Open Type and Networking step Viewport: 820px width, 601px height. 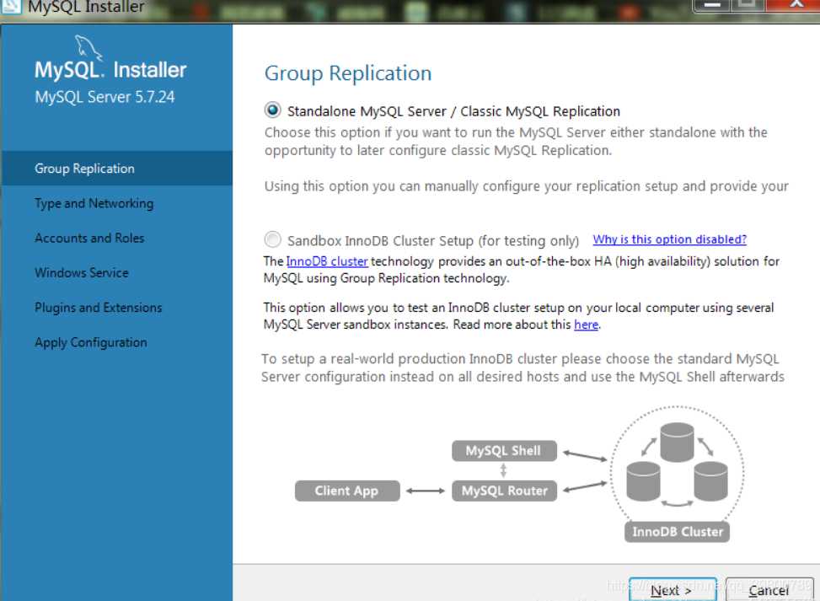(x=94, y=203)
